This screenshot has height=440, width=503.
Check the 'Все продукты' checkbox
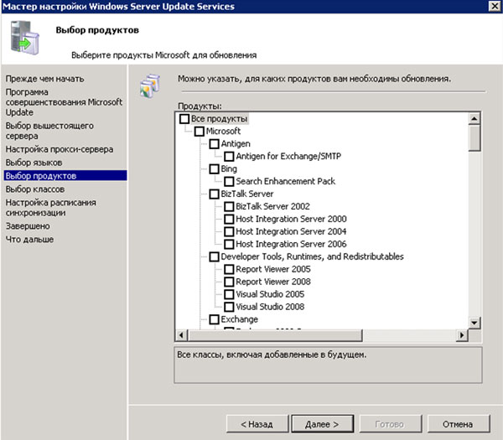click(184, 119)
